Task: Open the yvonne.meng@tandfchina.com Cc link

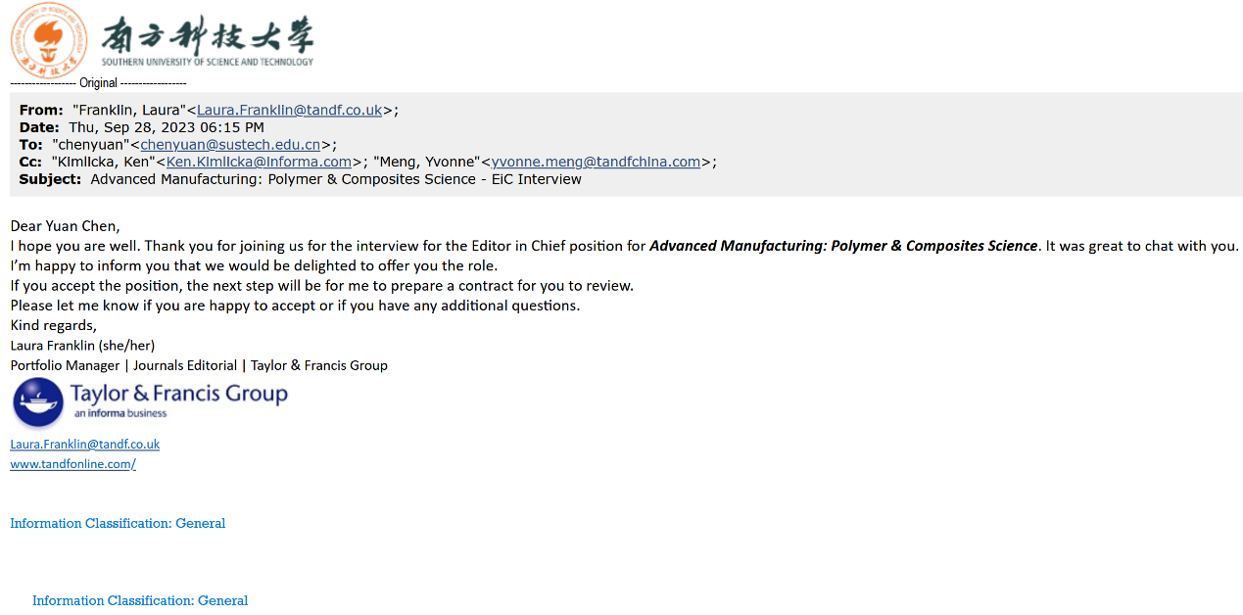Action: (596, 162)
